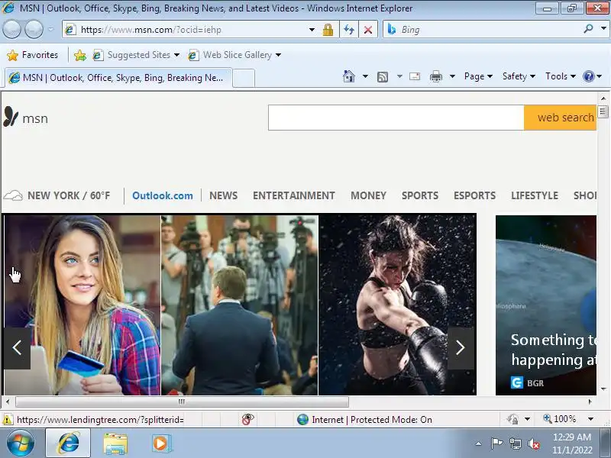Click the Action Center flag tray icon

click(497, 443)
